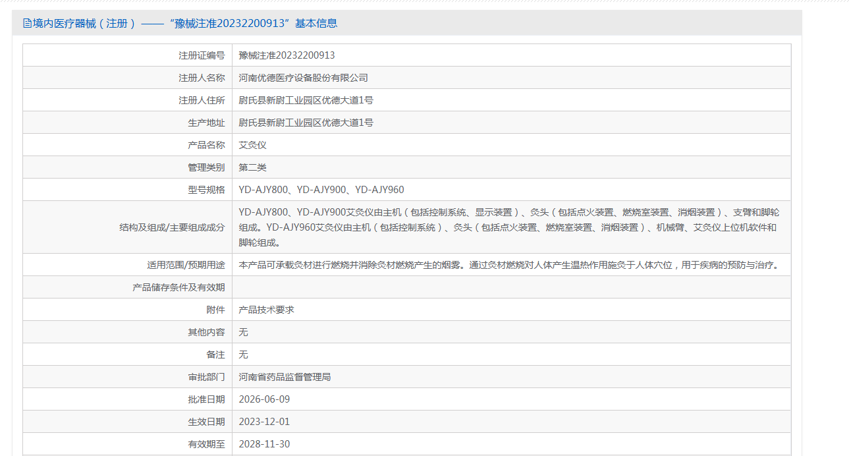Viewport: 849px width, 456px height.
Task: Select the 生产地址 label
Action: 206,123
